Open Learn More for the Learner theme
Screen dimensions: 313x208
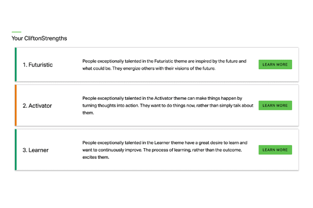275,150
